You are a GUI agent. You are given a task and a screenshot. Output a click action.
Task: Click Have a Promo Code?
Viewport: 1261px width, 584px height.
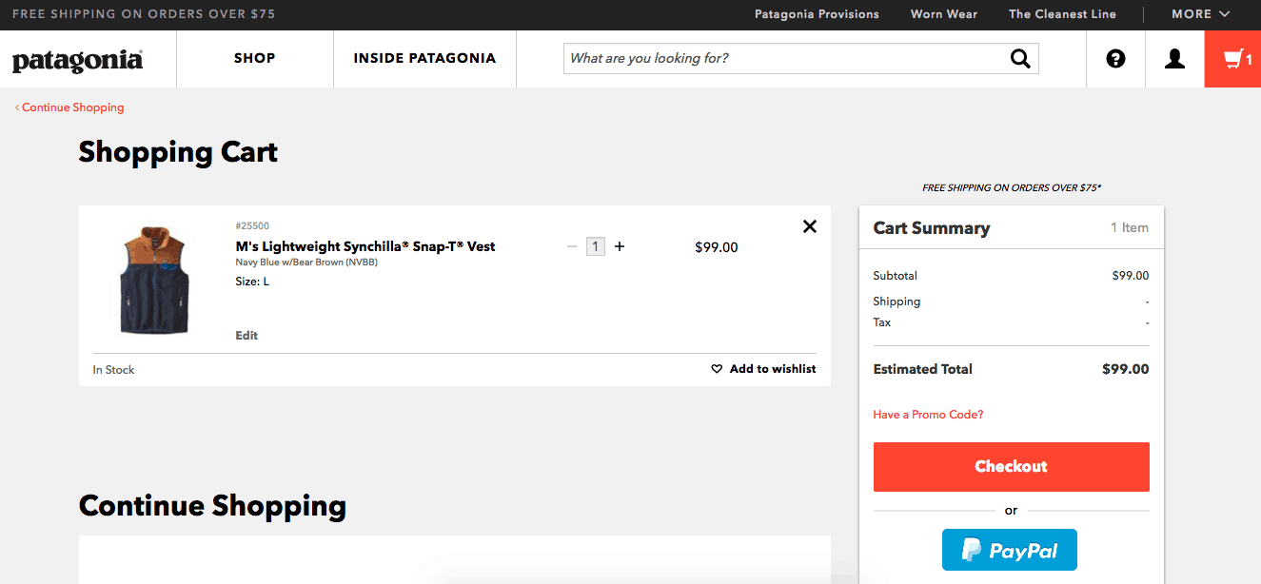point(928,415)
